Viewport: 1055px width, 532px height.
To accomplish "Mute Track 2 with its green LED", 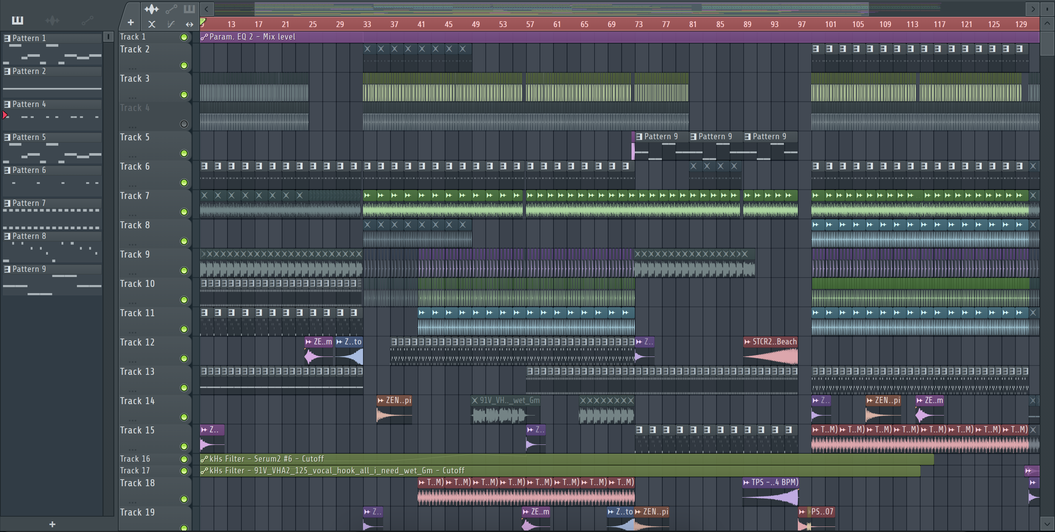I will 184,66.
